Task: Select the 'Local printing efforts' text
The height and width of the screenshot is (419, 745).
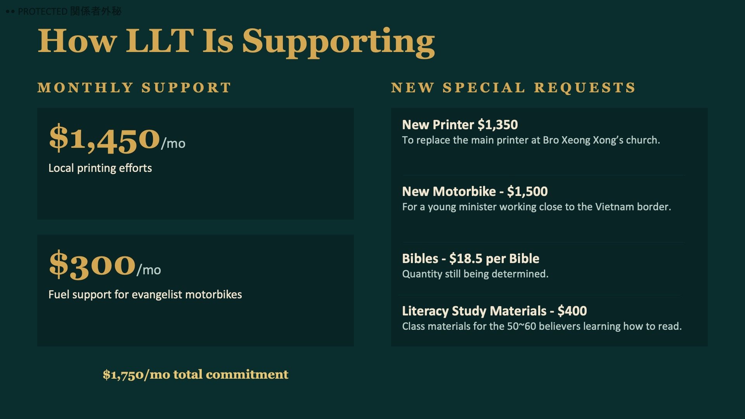Action: click(100, 168)
